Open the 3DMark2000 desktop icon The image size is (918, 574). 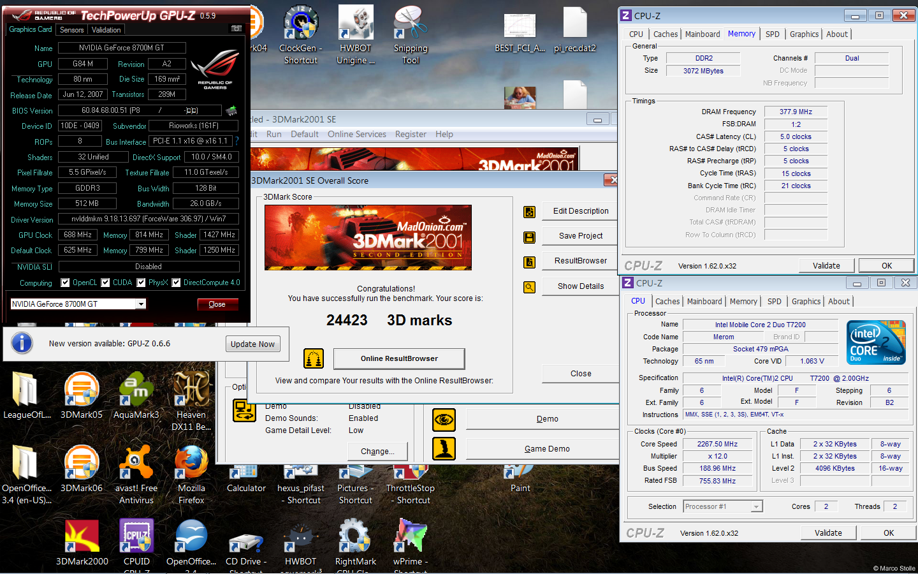[x=82, y=536]
